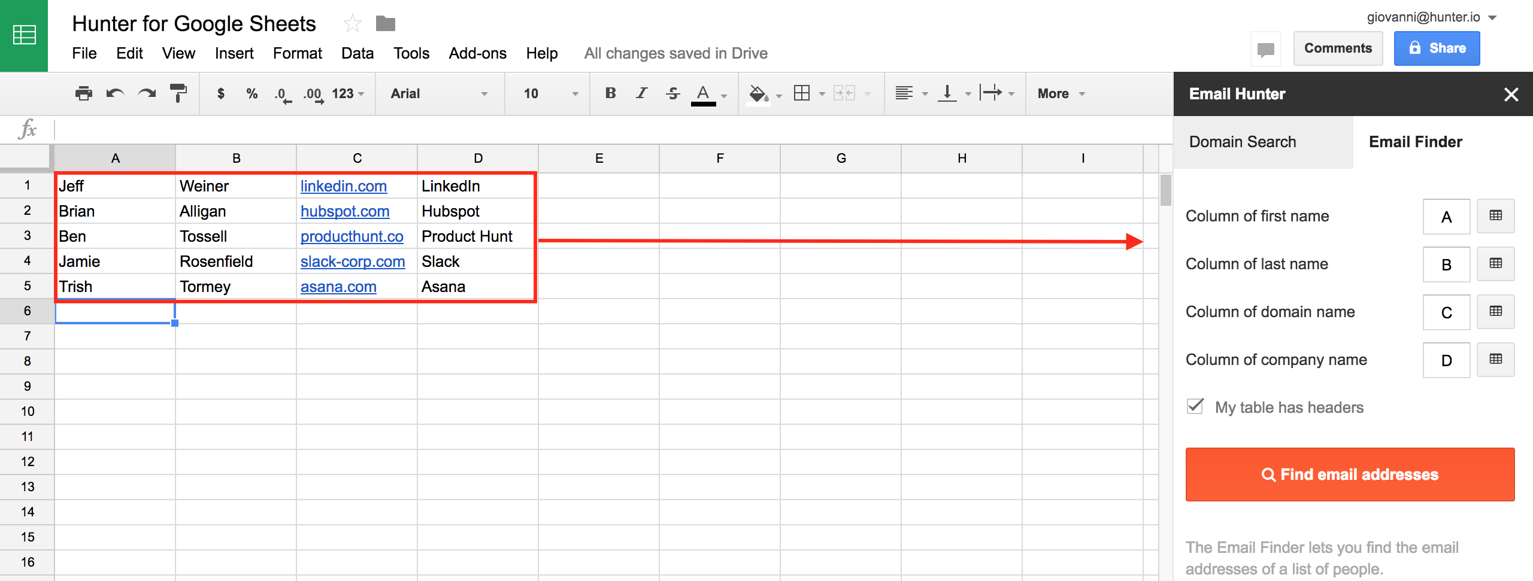Expand the horizontal align dropdown arrow
The image size is (1533, 581).
(925, 94)
